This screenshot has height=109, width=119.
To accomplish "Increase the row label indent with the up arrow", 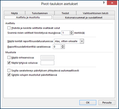I will pos(71,32).
